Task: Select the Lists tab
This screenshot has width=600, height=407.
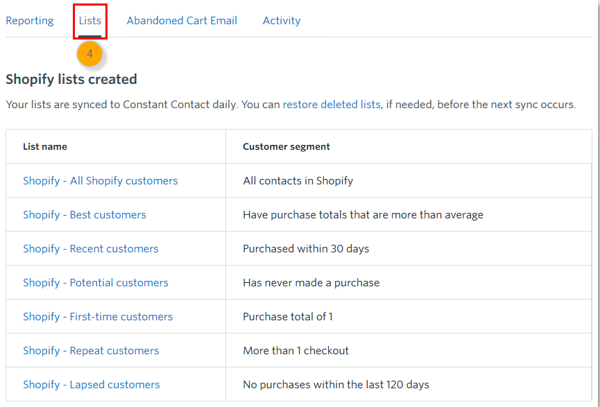Action: (x=89, y=20)
